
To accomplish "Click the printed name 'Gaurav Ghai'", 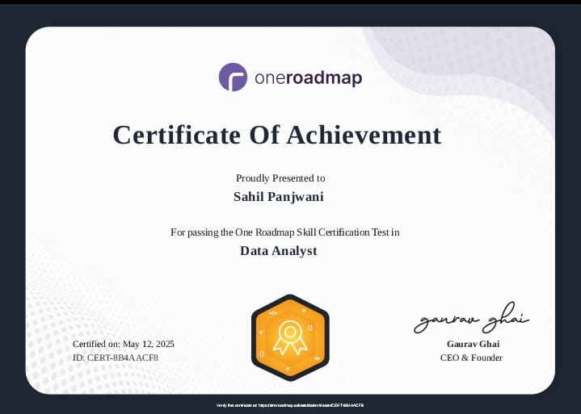I will (474, 344).
